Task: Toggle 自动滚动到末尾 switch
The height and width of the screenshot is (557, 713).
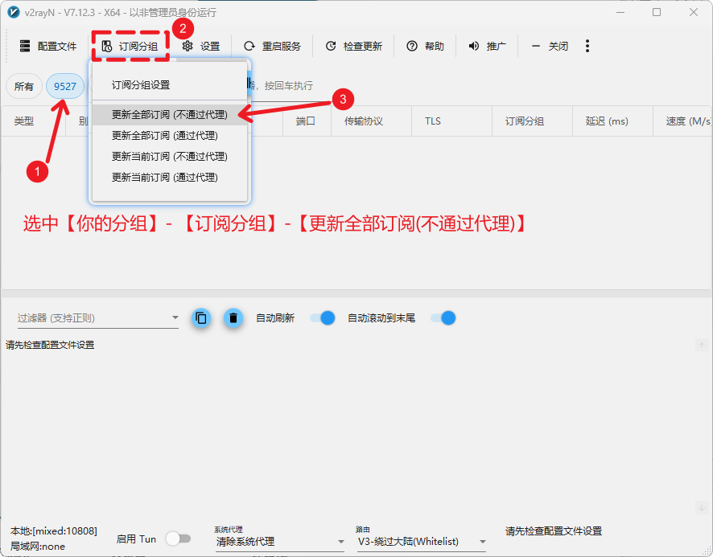Action: point(443,318)
